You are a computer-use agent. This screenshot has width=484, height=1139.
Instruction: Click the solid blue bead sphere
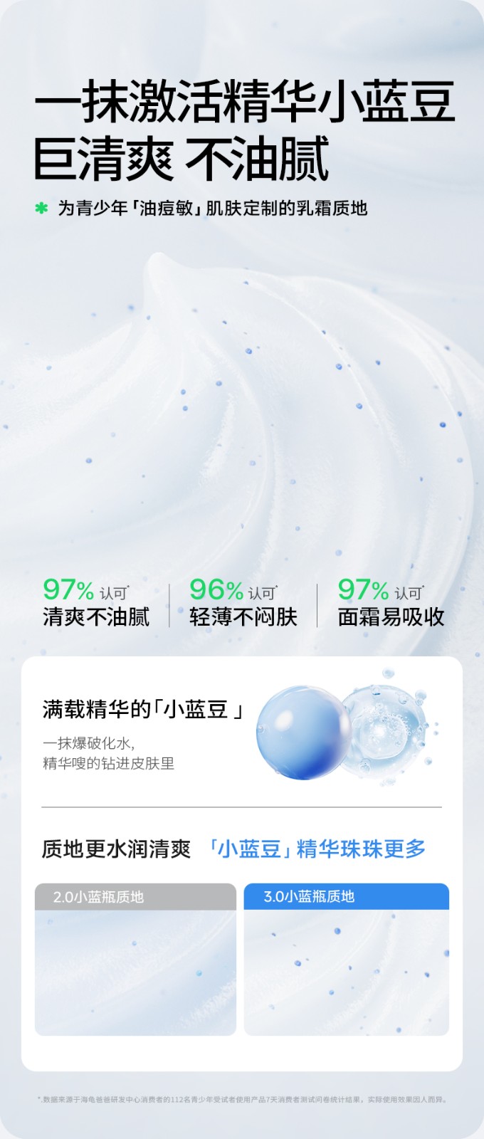coord(304,733)
